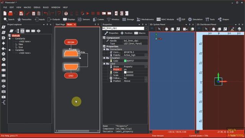This screenshot has height=138, width=245.
Task: Click the Add new entry under Variables
Action: 24,53
